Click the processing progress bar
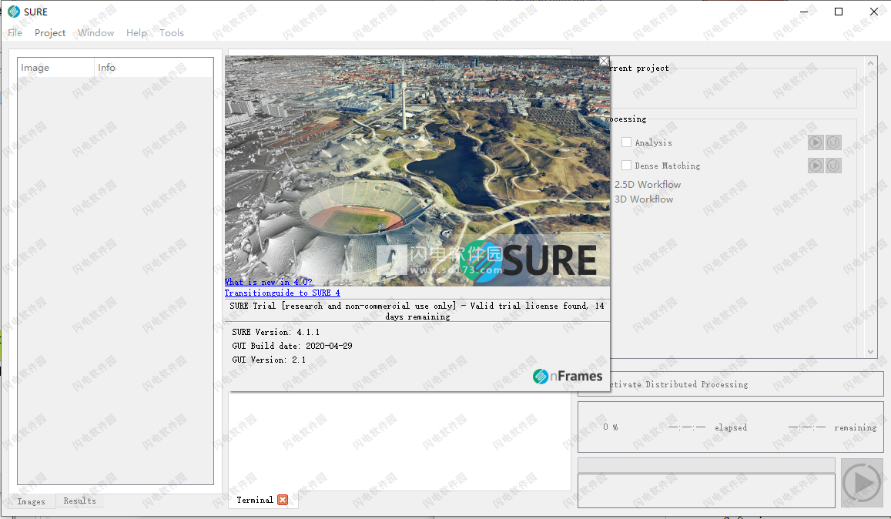Screen dimensions: 891x519 pos(706,465)
